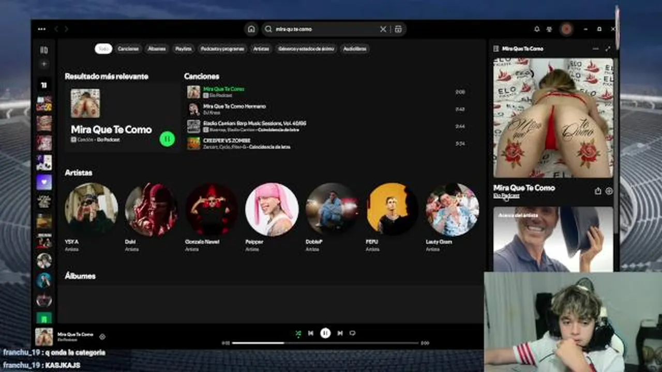Open the user profile avatar
This screenshot has width=662, height=372.
[566, 29]
